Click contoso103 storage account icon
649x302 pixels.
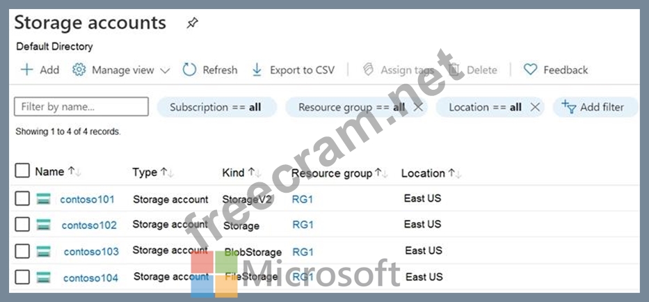43,251
